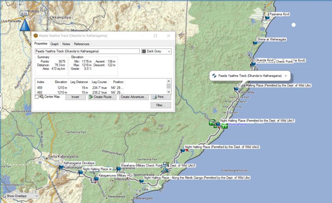Screen dimensions: 332x203
Task: Click the Warahana Military Check Point flag
Action: [x=119, y=169]
